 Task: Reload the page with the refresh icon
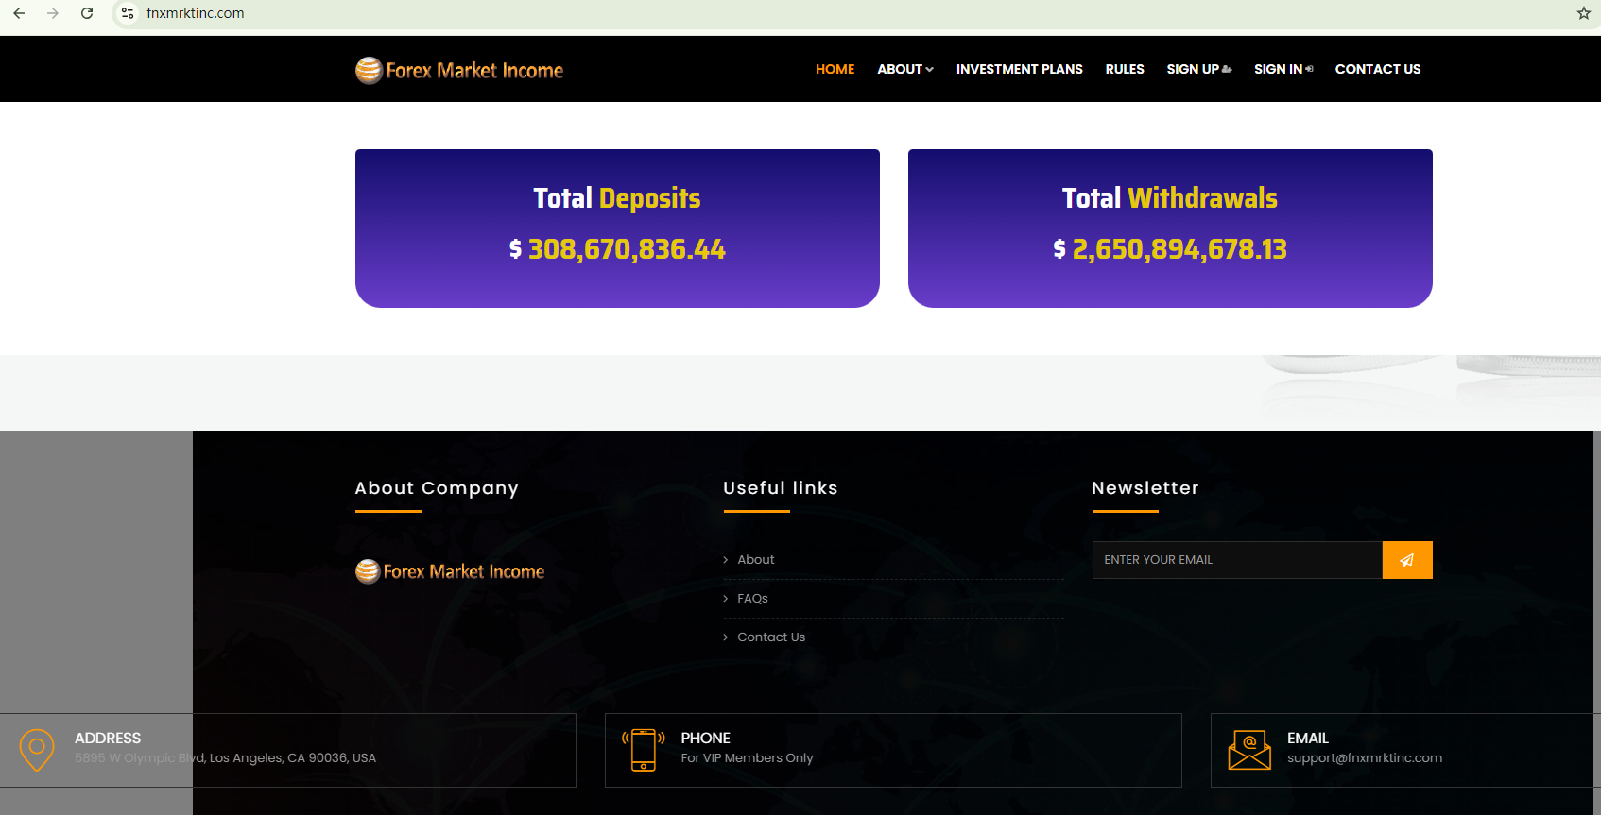pos(87,13)
